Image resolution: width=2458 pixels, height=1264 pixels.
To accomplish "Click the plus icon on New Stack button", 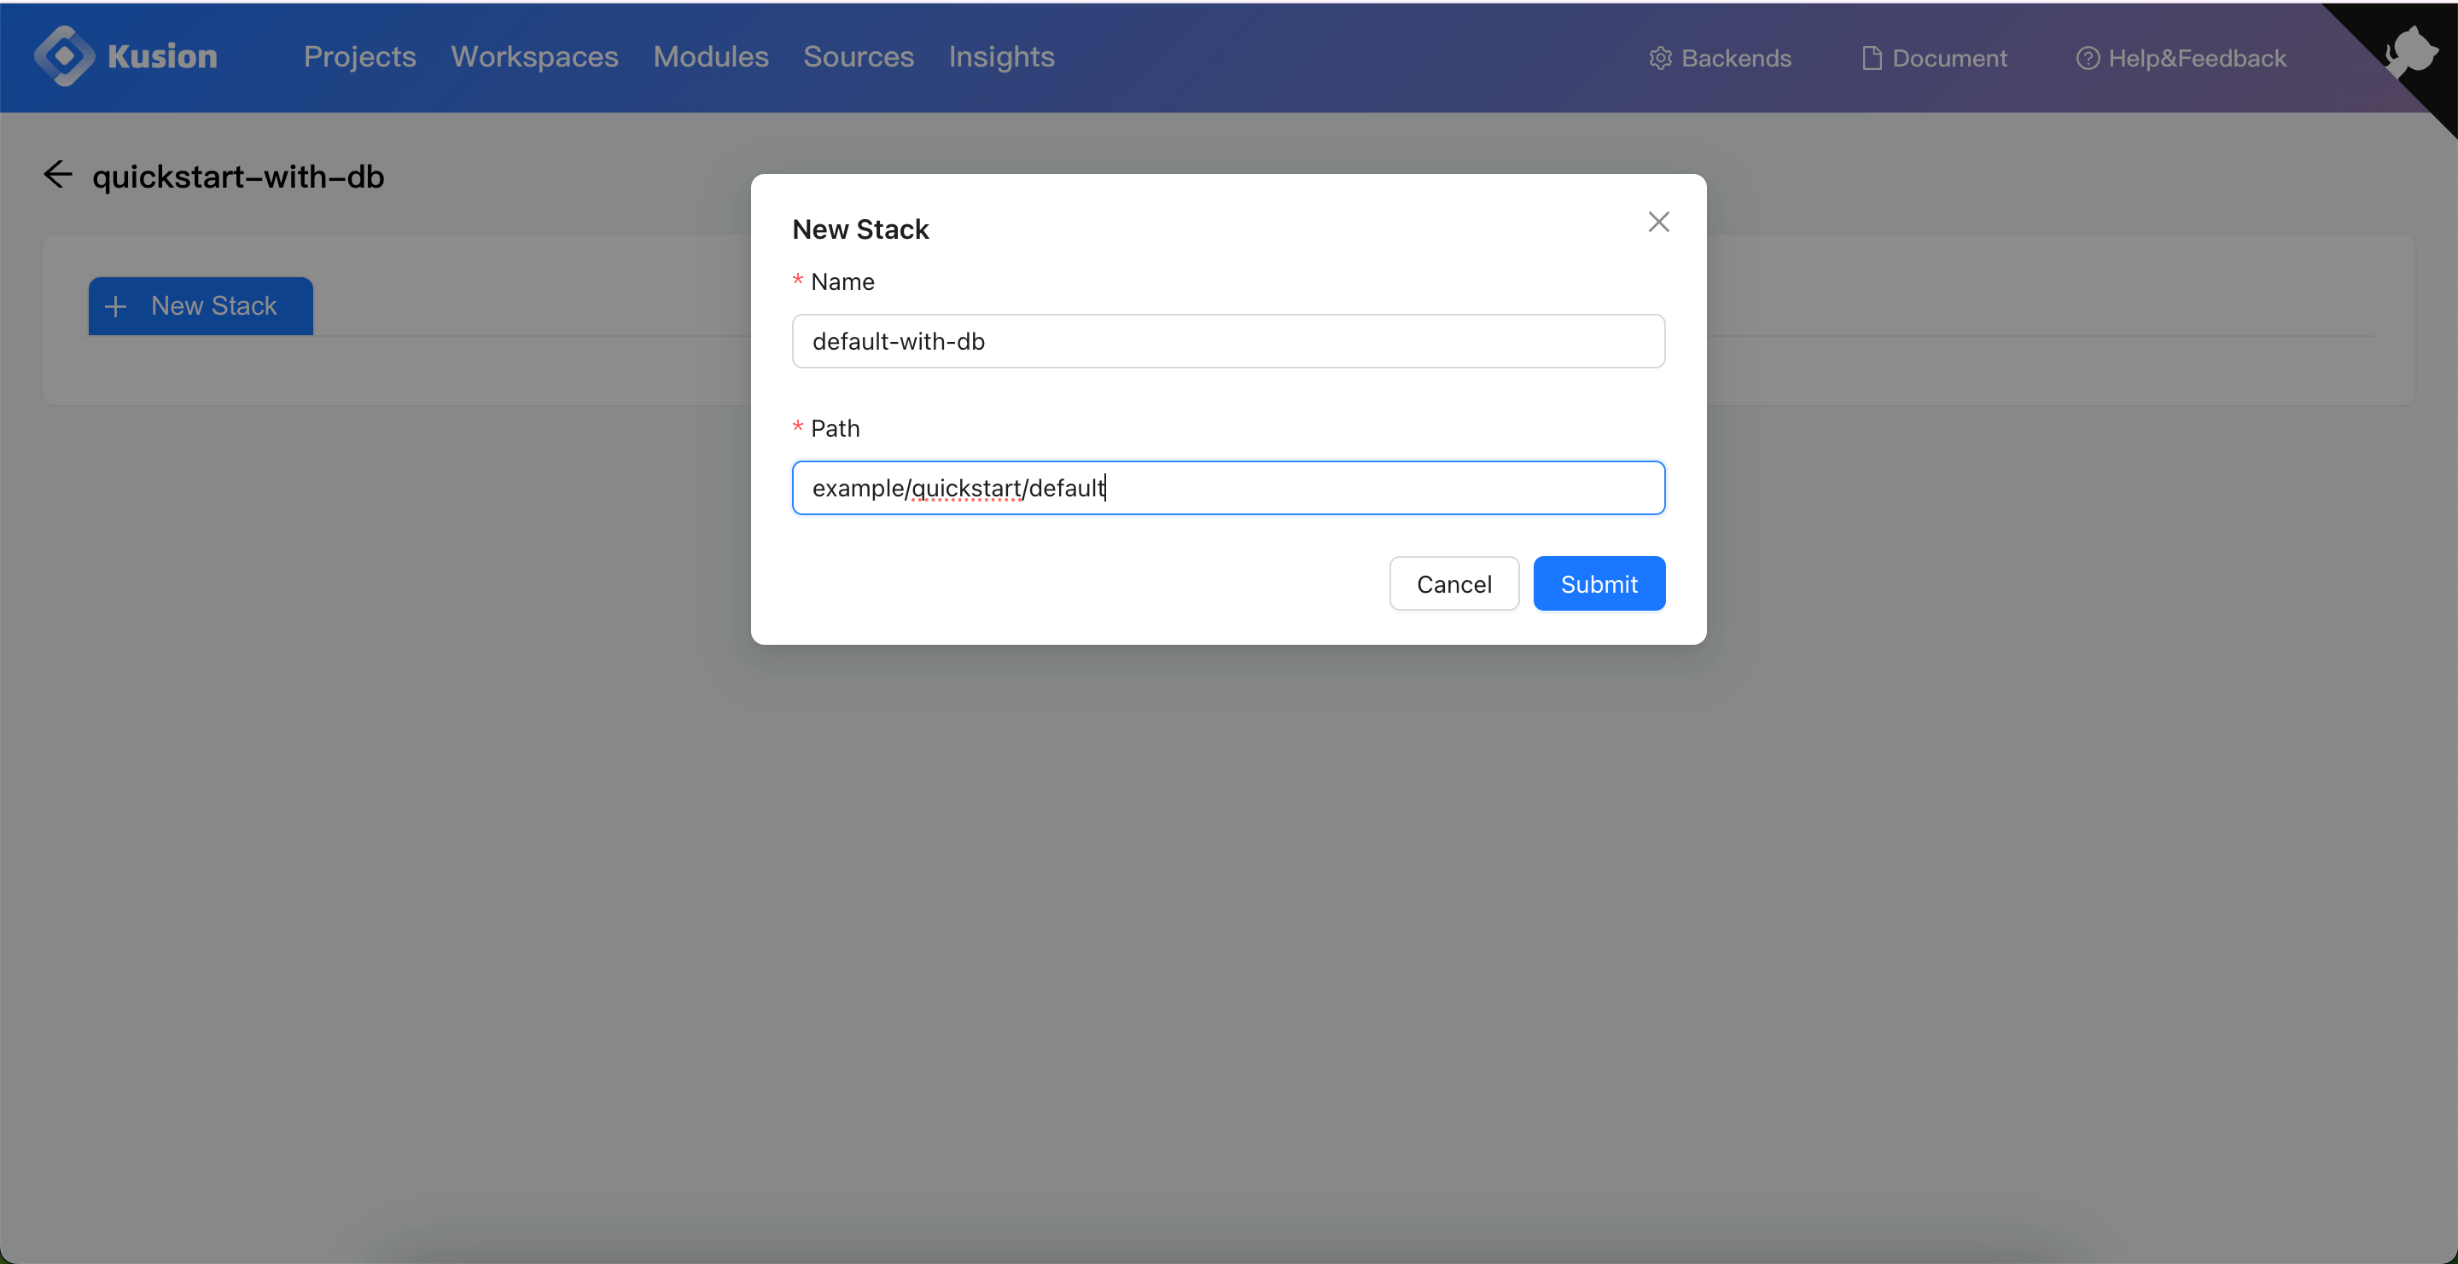I will (x=115, y=306).
